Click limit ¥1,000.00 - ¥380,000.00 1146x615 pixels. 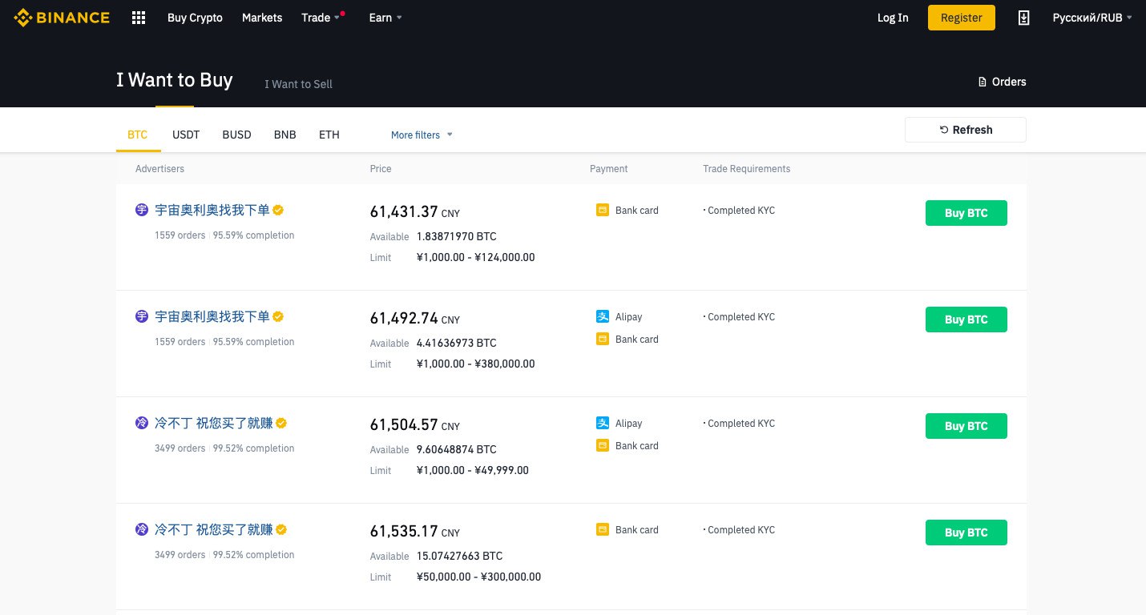(x=476, y=364)
